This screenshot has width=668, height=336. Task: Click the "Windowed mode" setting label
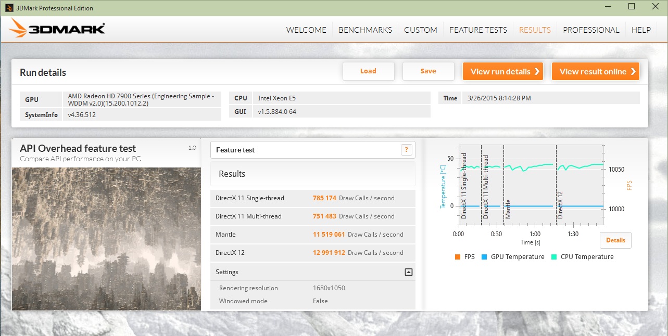[243, 301]
